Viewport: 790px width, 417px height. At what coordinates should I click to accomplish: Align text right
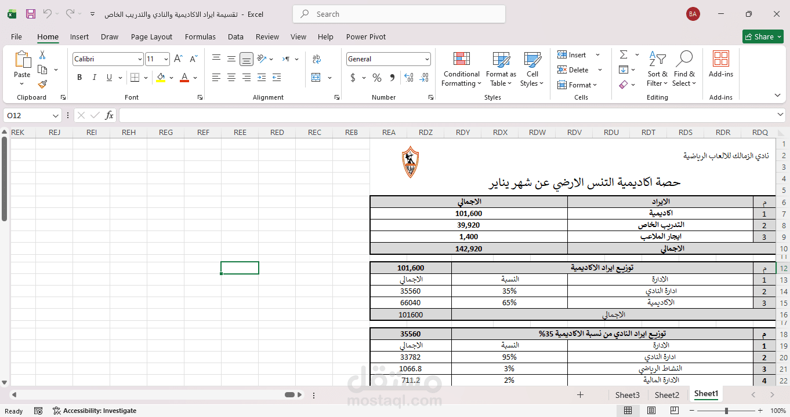pos(247,78)
